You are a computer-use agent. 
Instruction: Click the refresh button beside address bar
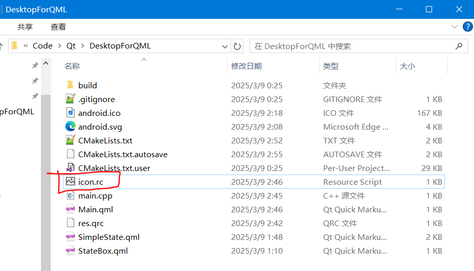[x=237, y=46]
